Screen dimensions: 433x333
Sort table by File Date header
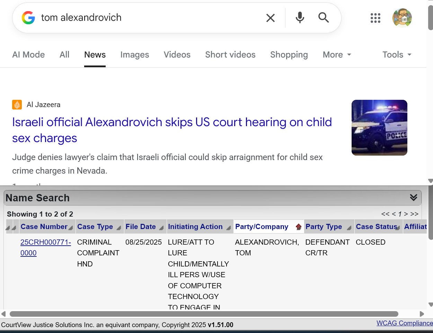(x=141, y=227)
